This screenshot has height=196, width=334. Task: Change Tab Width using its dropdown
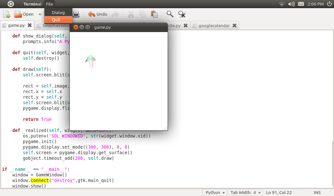245,192
